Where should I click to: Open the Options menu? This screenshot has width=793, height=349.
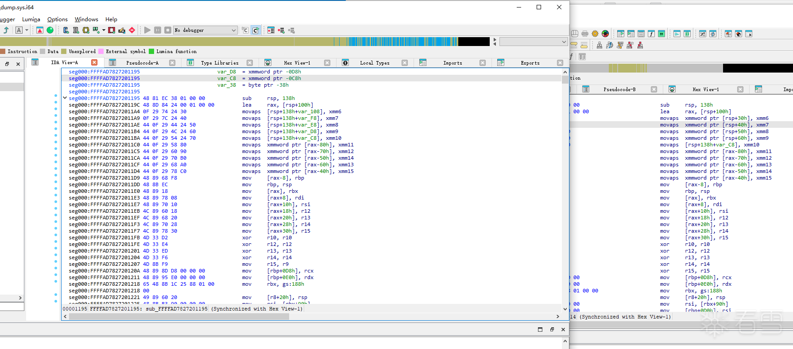[57, 19]
